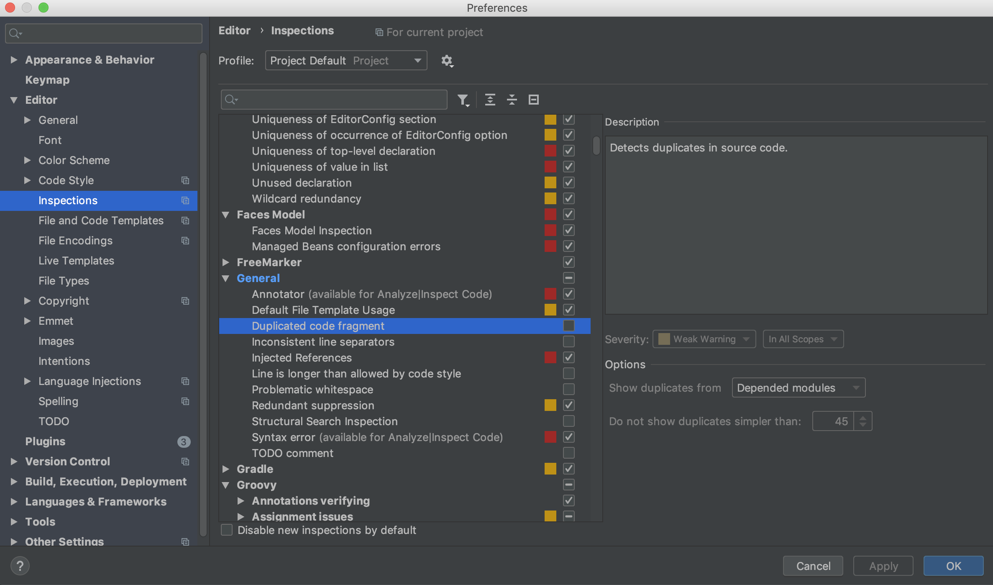Click the filter inspections funnel icon
The width and height of the screenshot is (993, 585).
(x=463, y=100)
